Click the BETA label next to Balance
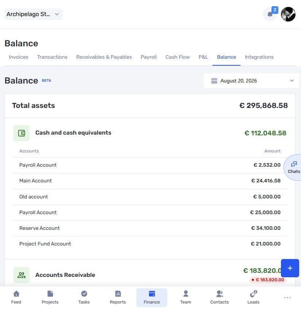This screenshot has height=309, width=301. coord(46,81)
